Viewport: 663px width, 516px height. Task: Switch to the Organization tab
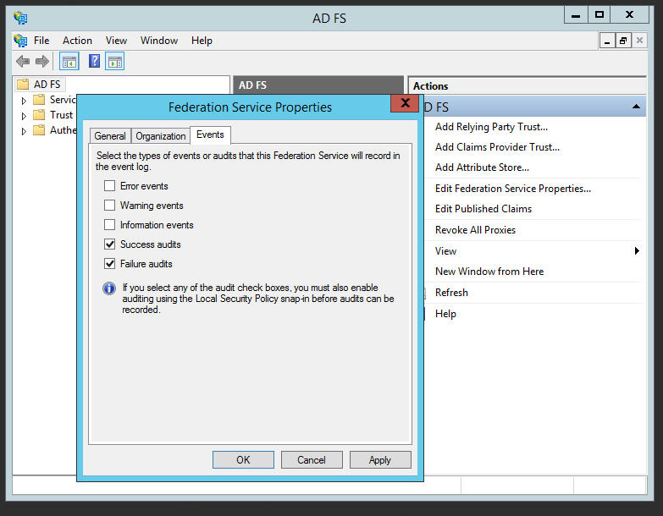point(160,136)
